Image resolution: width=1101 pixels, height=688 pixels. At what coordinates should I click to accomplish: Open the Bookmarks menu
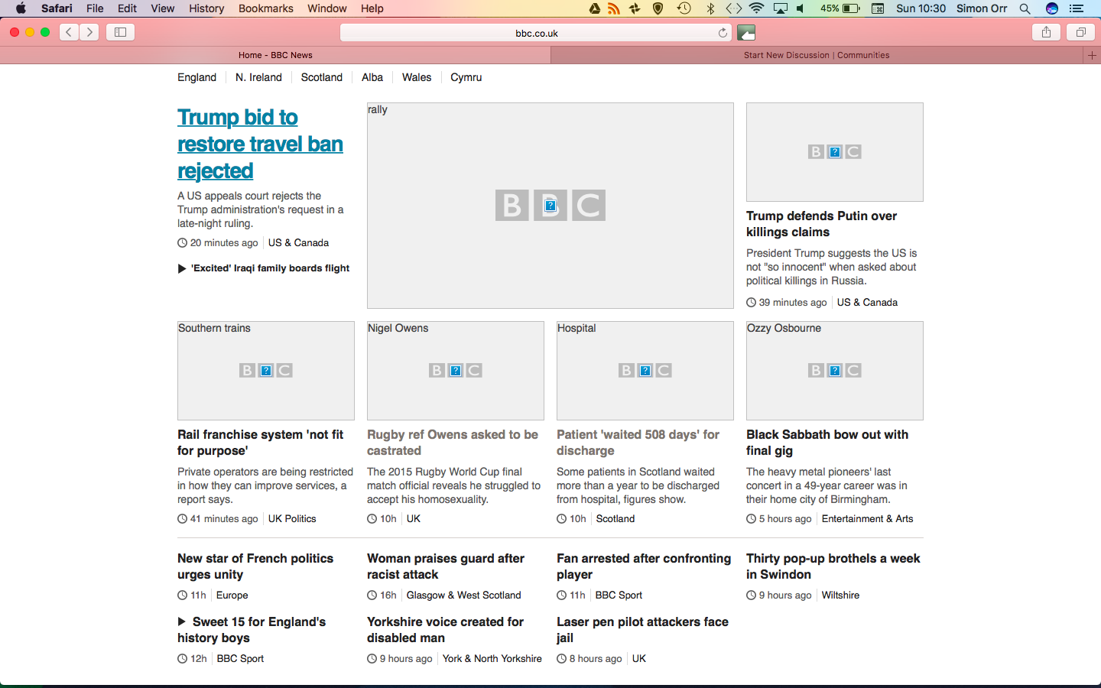(265, 8)
